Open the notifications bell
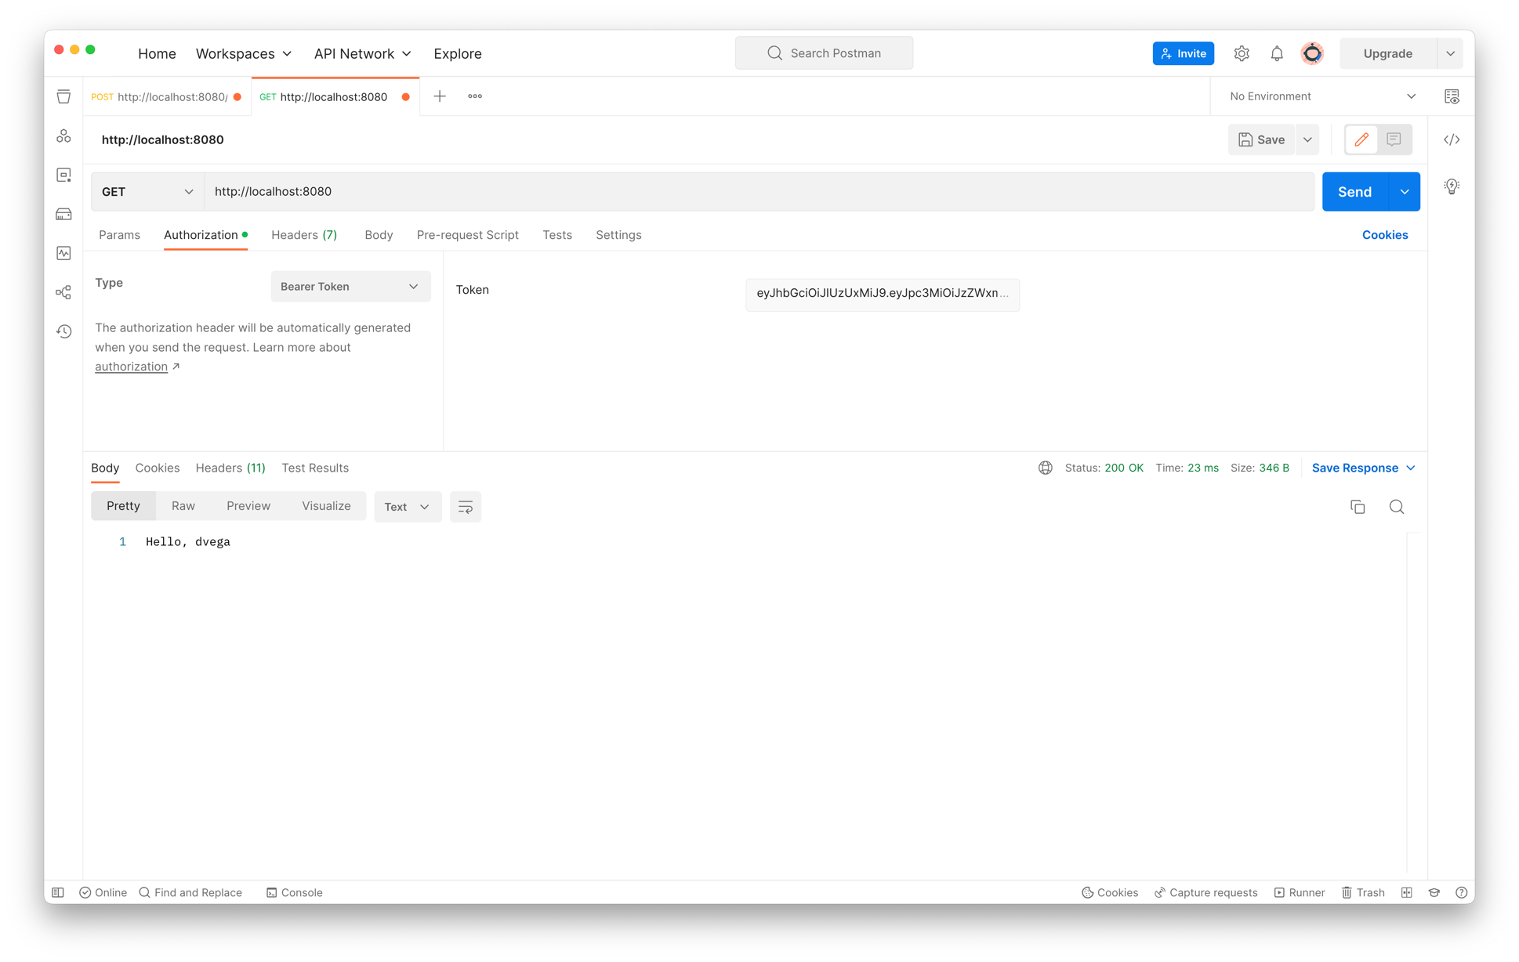This screenshot has width=1519, height=962. (1277, 53)
